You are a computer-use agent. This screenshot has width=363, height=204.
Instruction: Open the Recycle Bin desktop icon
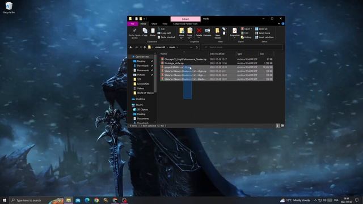(9, 7)
